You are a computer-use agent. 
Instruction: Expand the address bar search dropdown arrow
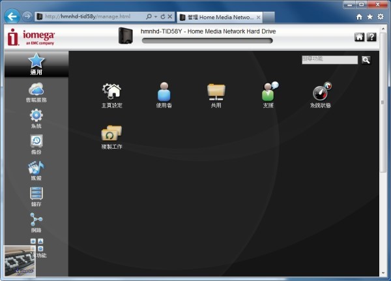pyautogui.click(x=156, y=17)
